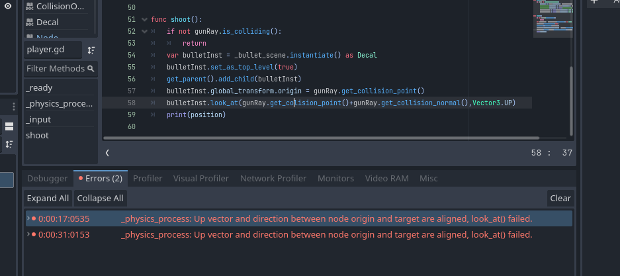Jump to the _input method

coord(60,119)
